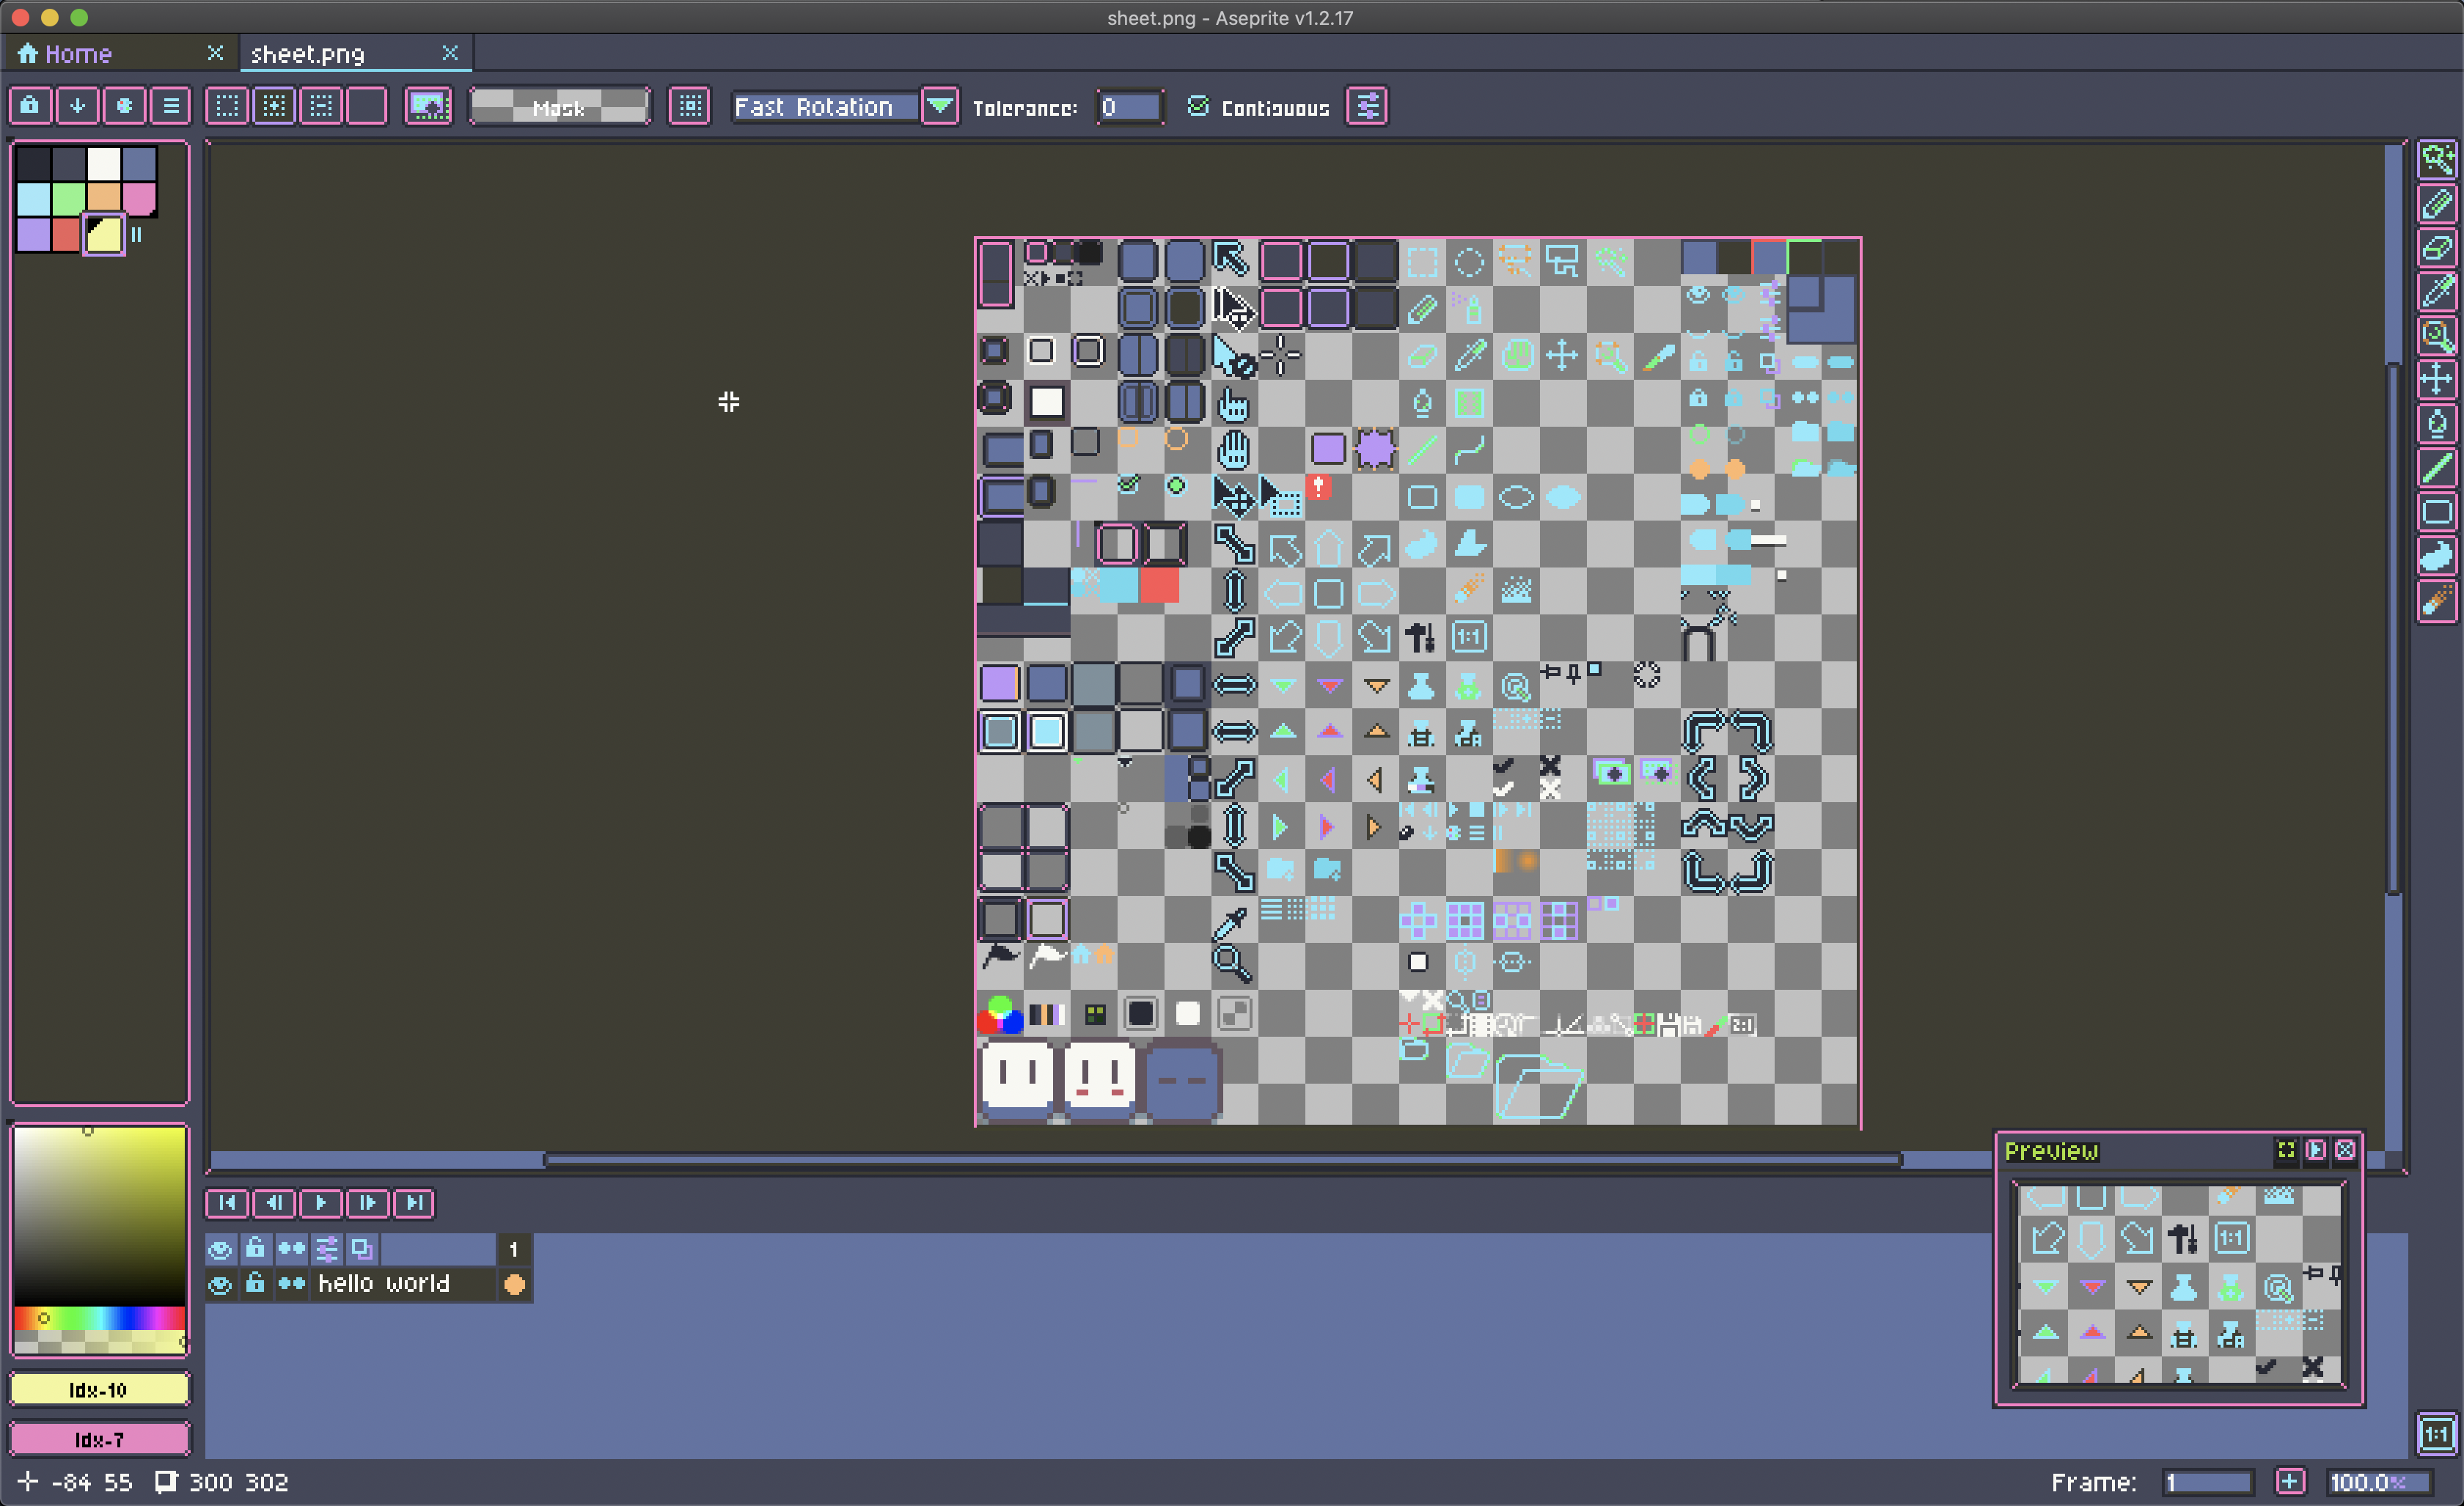Choose the Paint Bucket tool

[x=2437, y=424]
